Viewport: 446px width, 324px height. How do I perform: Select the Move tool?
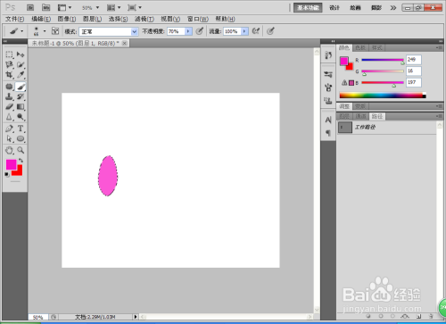tap(21, 54)
